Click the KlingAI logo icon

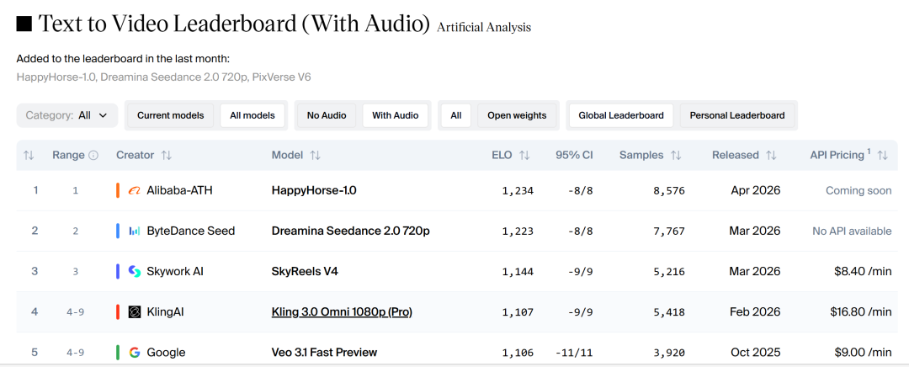pos(134,312)
